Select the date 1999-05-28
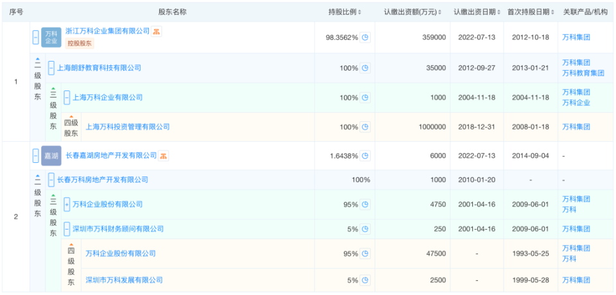Image resolution: width=616 pixels, height=295 pixels. click(531, 280)
